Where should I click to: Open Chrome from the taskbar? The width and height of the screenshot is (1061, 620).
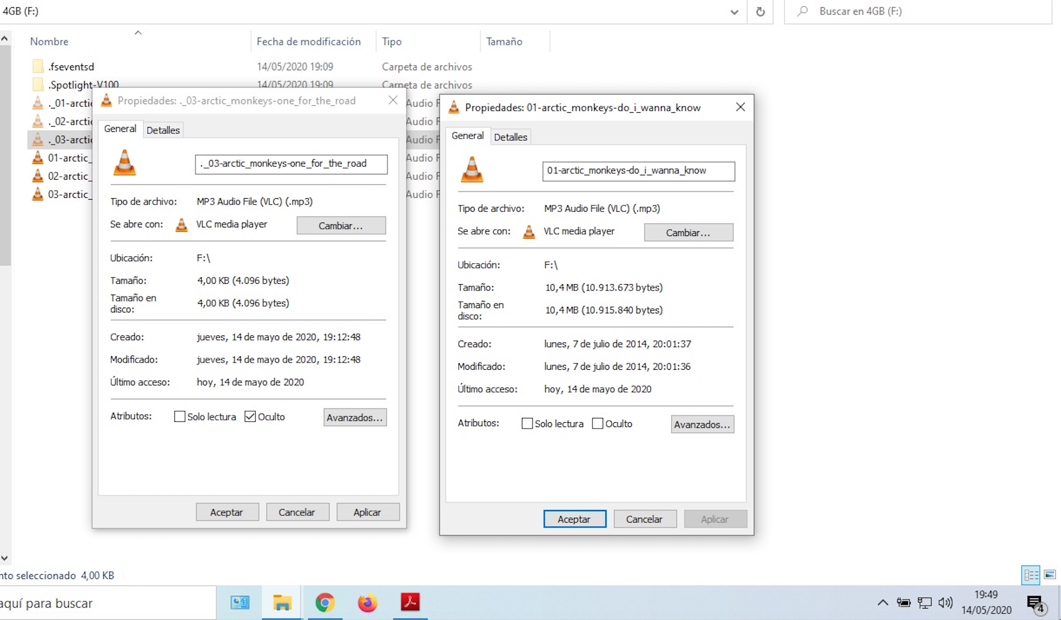point(325,603)
